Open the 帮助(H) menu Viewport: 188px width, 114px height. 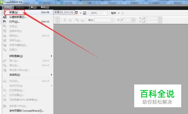point(45,7)
